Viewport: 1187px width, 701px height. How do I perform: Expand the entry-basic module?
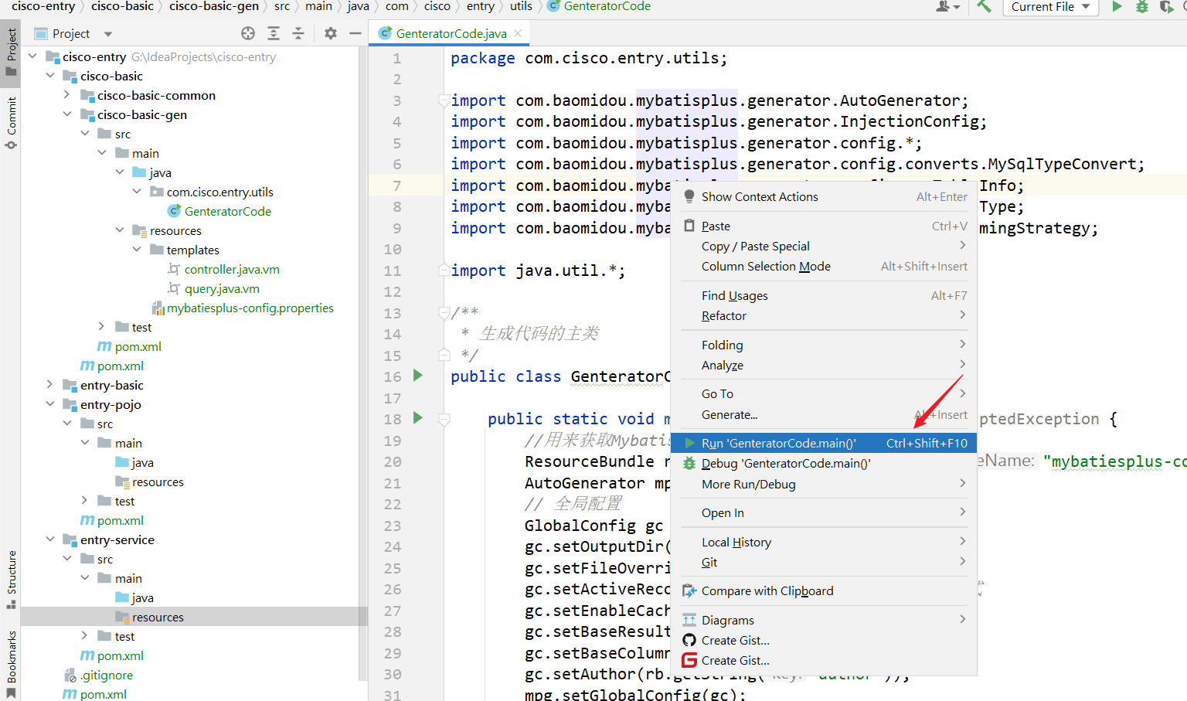pos(50,385)
